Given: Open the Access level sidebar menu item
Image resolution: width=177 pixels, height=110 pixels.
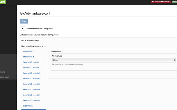Looking at the screenshot, I should (x=4, y=77).
